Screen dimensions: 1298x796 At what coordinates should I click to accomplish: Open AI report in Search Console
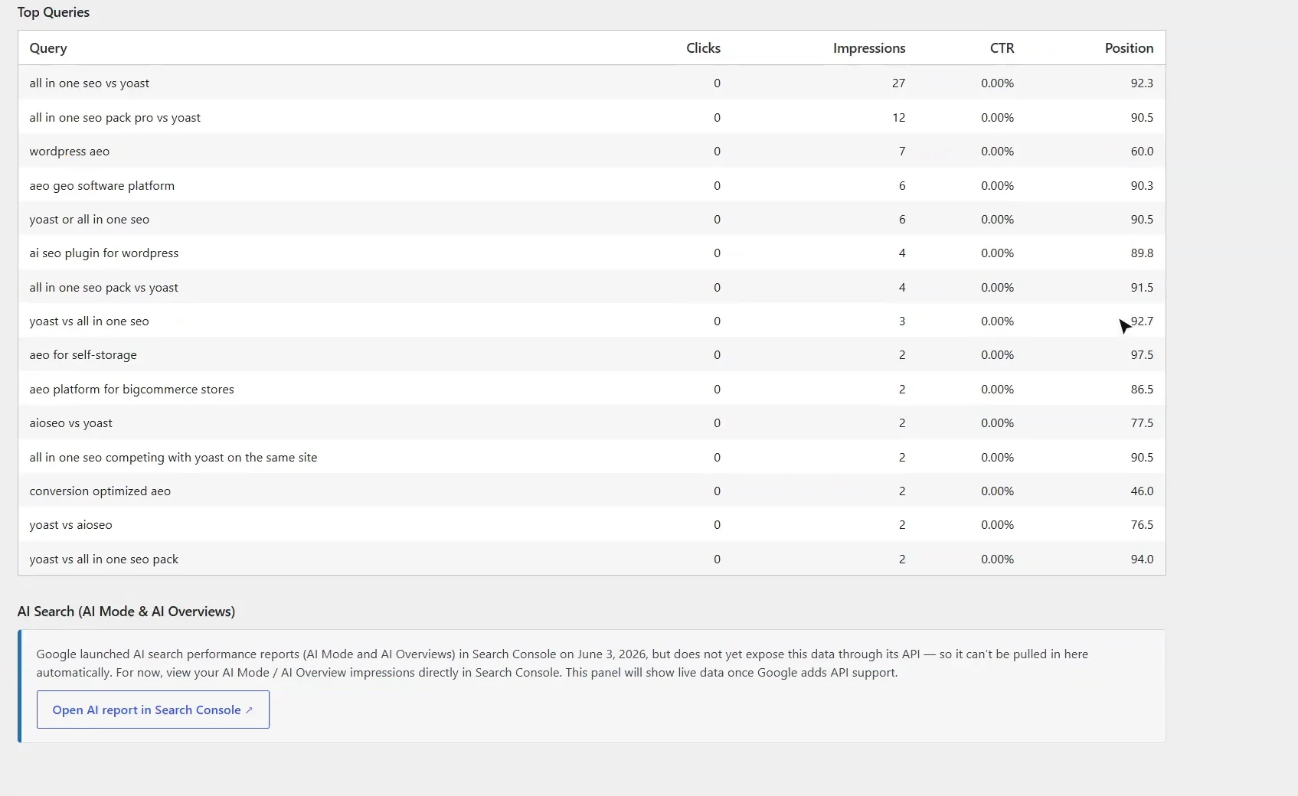(x=152, y=710)
